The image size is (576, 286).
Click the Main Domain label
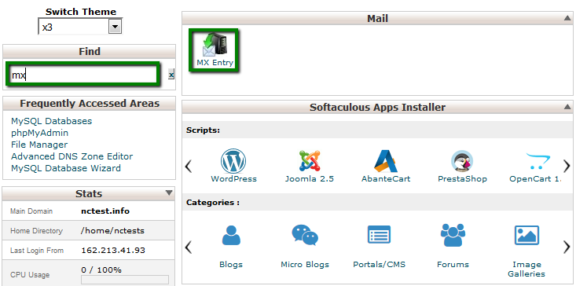pos(31,211)
